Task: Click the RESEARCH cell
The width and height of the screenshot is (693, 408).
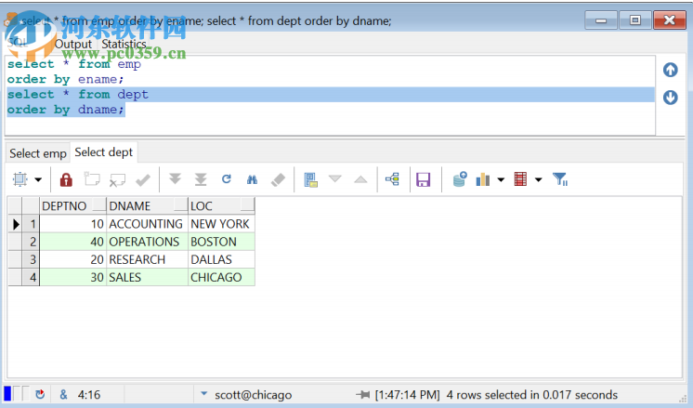Action: click(147, 259)
